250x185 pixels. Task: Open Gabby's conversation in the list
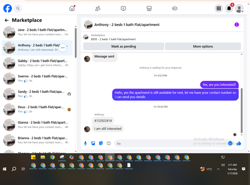coord(37,63)
